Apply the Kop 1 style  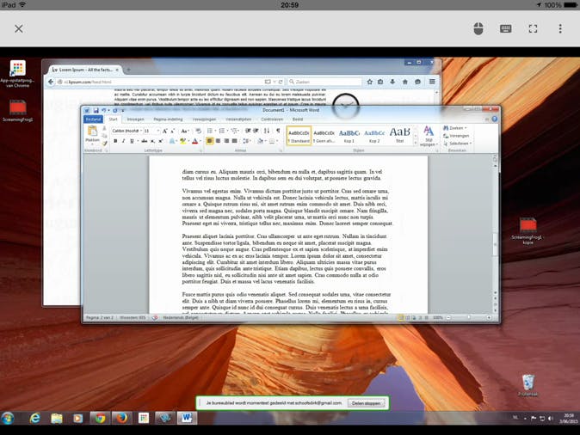349,136
